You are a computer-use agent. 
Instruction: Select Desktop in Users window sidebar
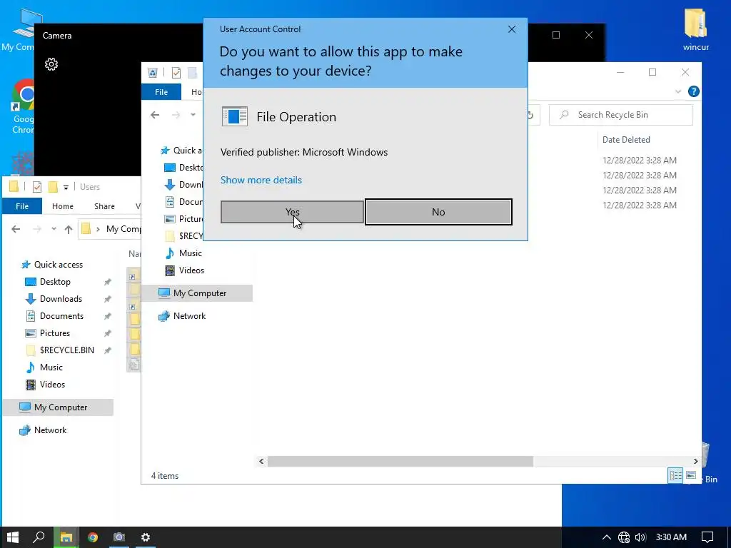click(x=55, y=282)
